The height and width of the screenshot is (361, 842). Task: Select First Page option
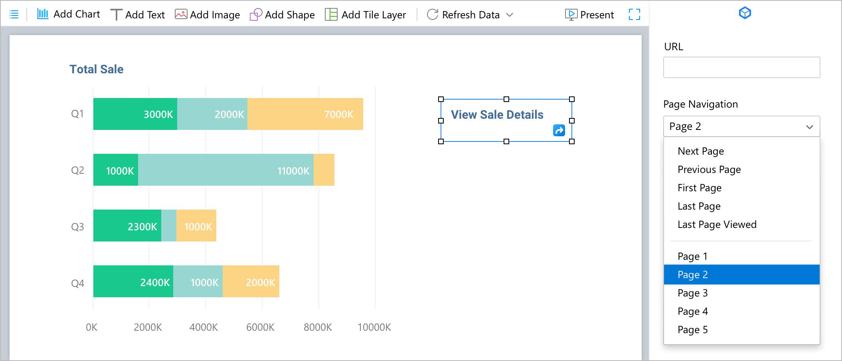pyautogui.click(x=741, y=188)
